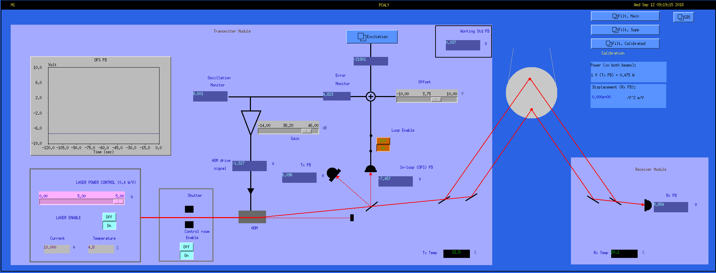Image resolution: width=716 pixels, height=273 pixels.
Task: Click the Rx PD readout 8.854
Action: tap(671, 207)
